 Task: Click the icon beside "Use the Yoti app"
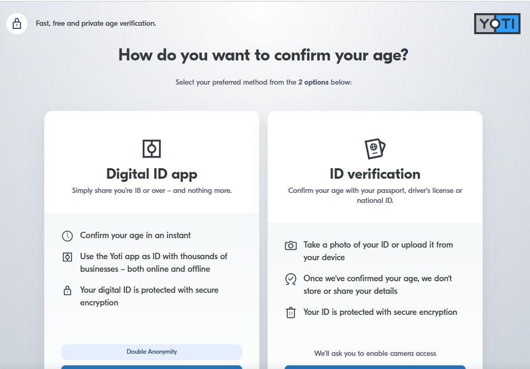67,257
